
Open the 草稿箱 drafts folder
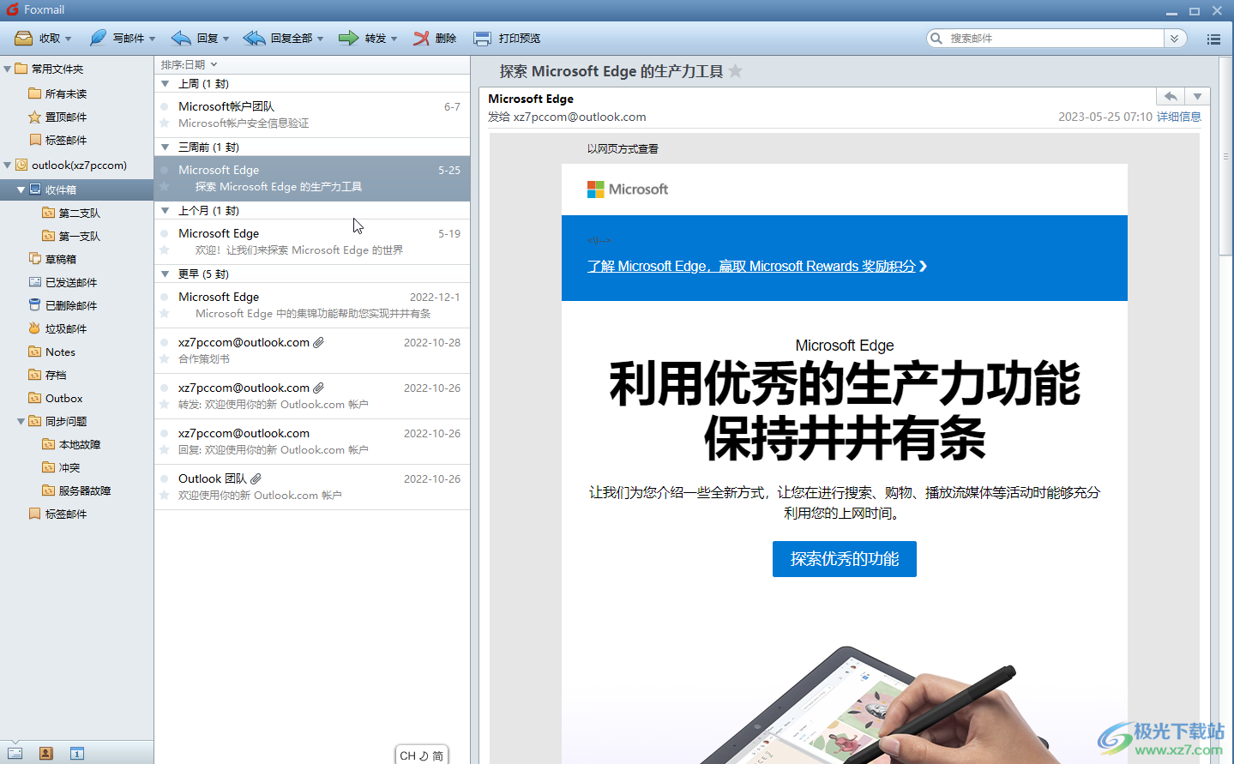(61, 259)
